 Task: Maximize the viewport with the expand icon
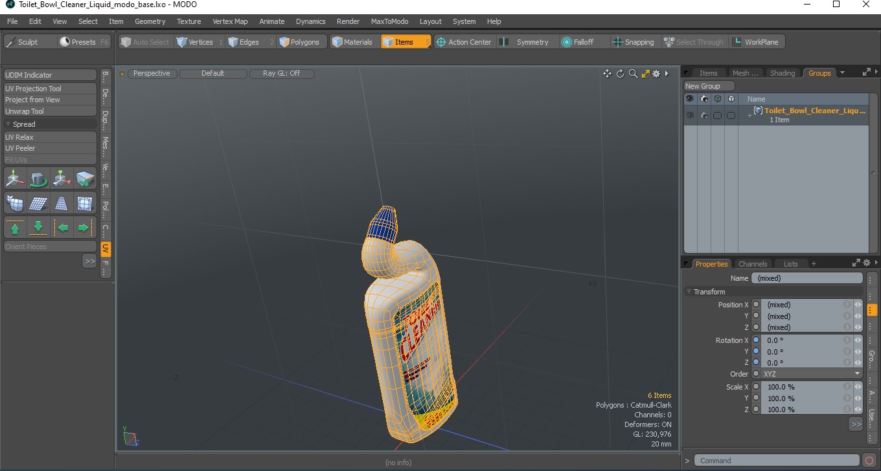(x=645, y=74)
